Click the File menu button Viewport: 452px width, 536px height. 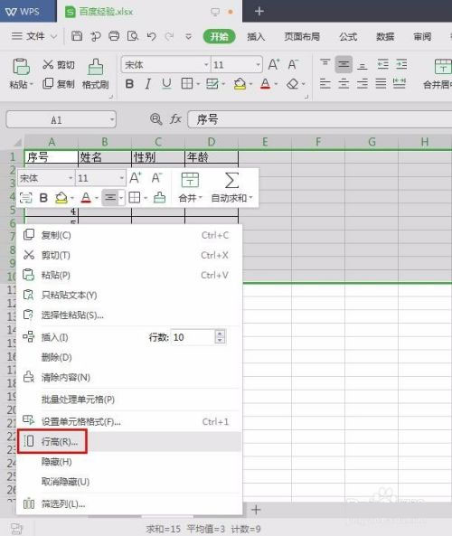point(34,36)
